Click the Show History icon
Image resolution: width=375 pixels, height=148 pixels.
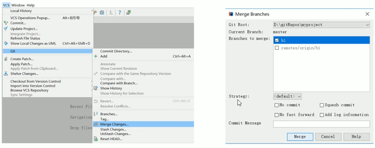[x=95, y=88]
